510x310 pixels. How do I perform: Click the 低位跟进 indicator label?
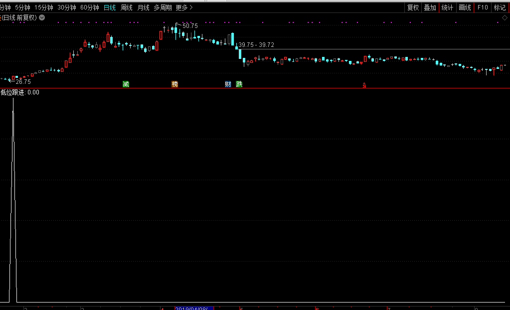pos(13,92)
